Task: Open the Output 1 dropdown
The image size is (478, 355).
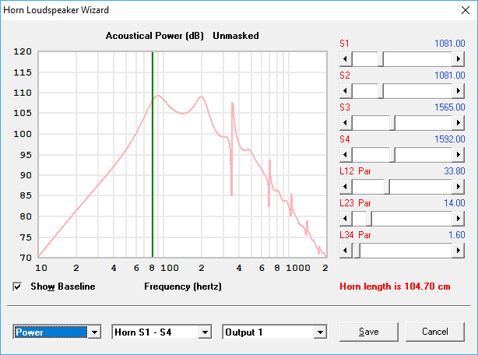Action: pos(320,332)
